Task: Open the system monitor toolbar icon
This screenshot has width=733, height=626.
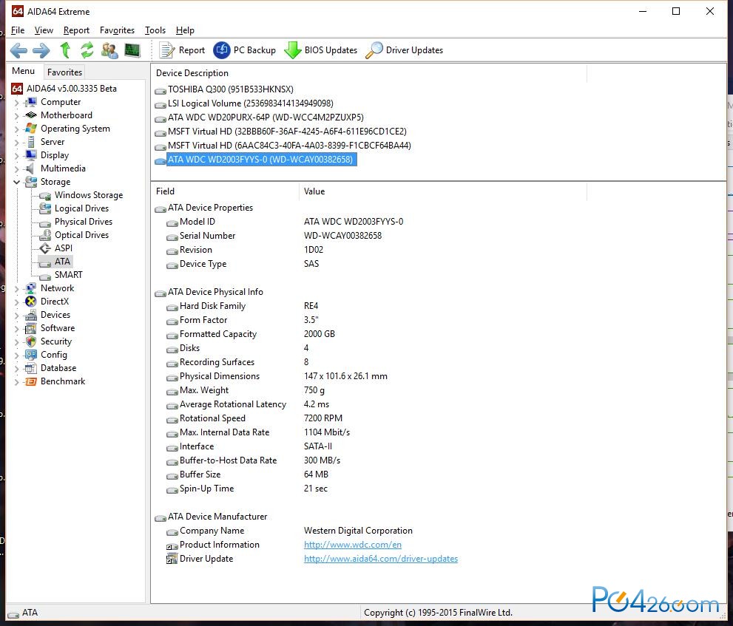Action: pos(132,50)
